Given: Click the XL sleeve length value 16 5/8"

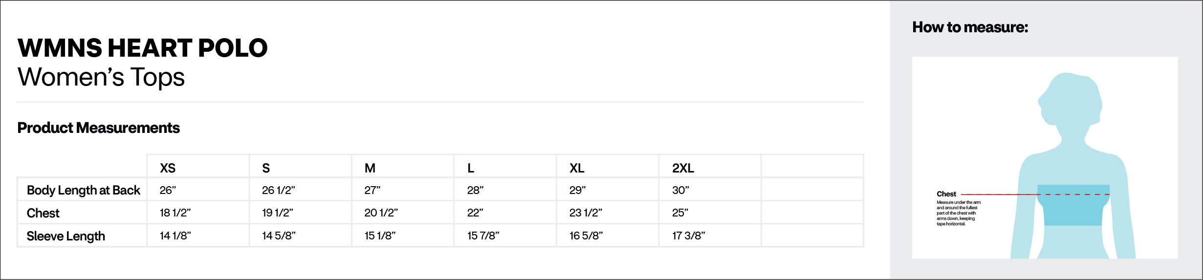Looking at the screenshot, I should pyautogui.click(x=586, y=236).
